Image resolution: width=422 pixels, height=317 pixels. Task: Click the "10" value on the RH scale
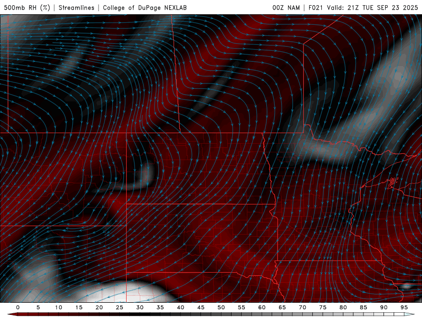tap(59, 307)
